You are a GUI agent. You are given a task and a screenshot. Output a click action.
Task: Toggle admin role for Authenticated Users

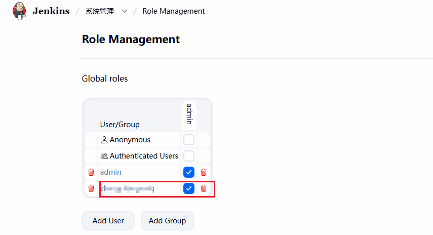click(x=189, y=156)
